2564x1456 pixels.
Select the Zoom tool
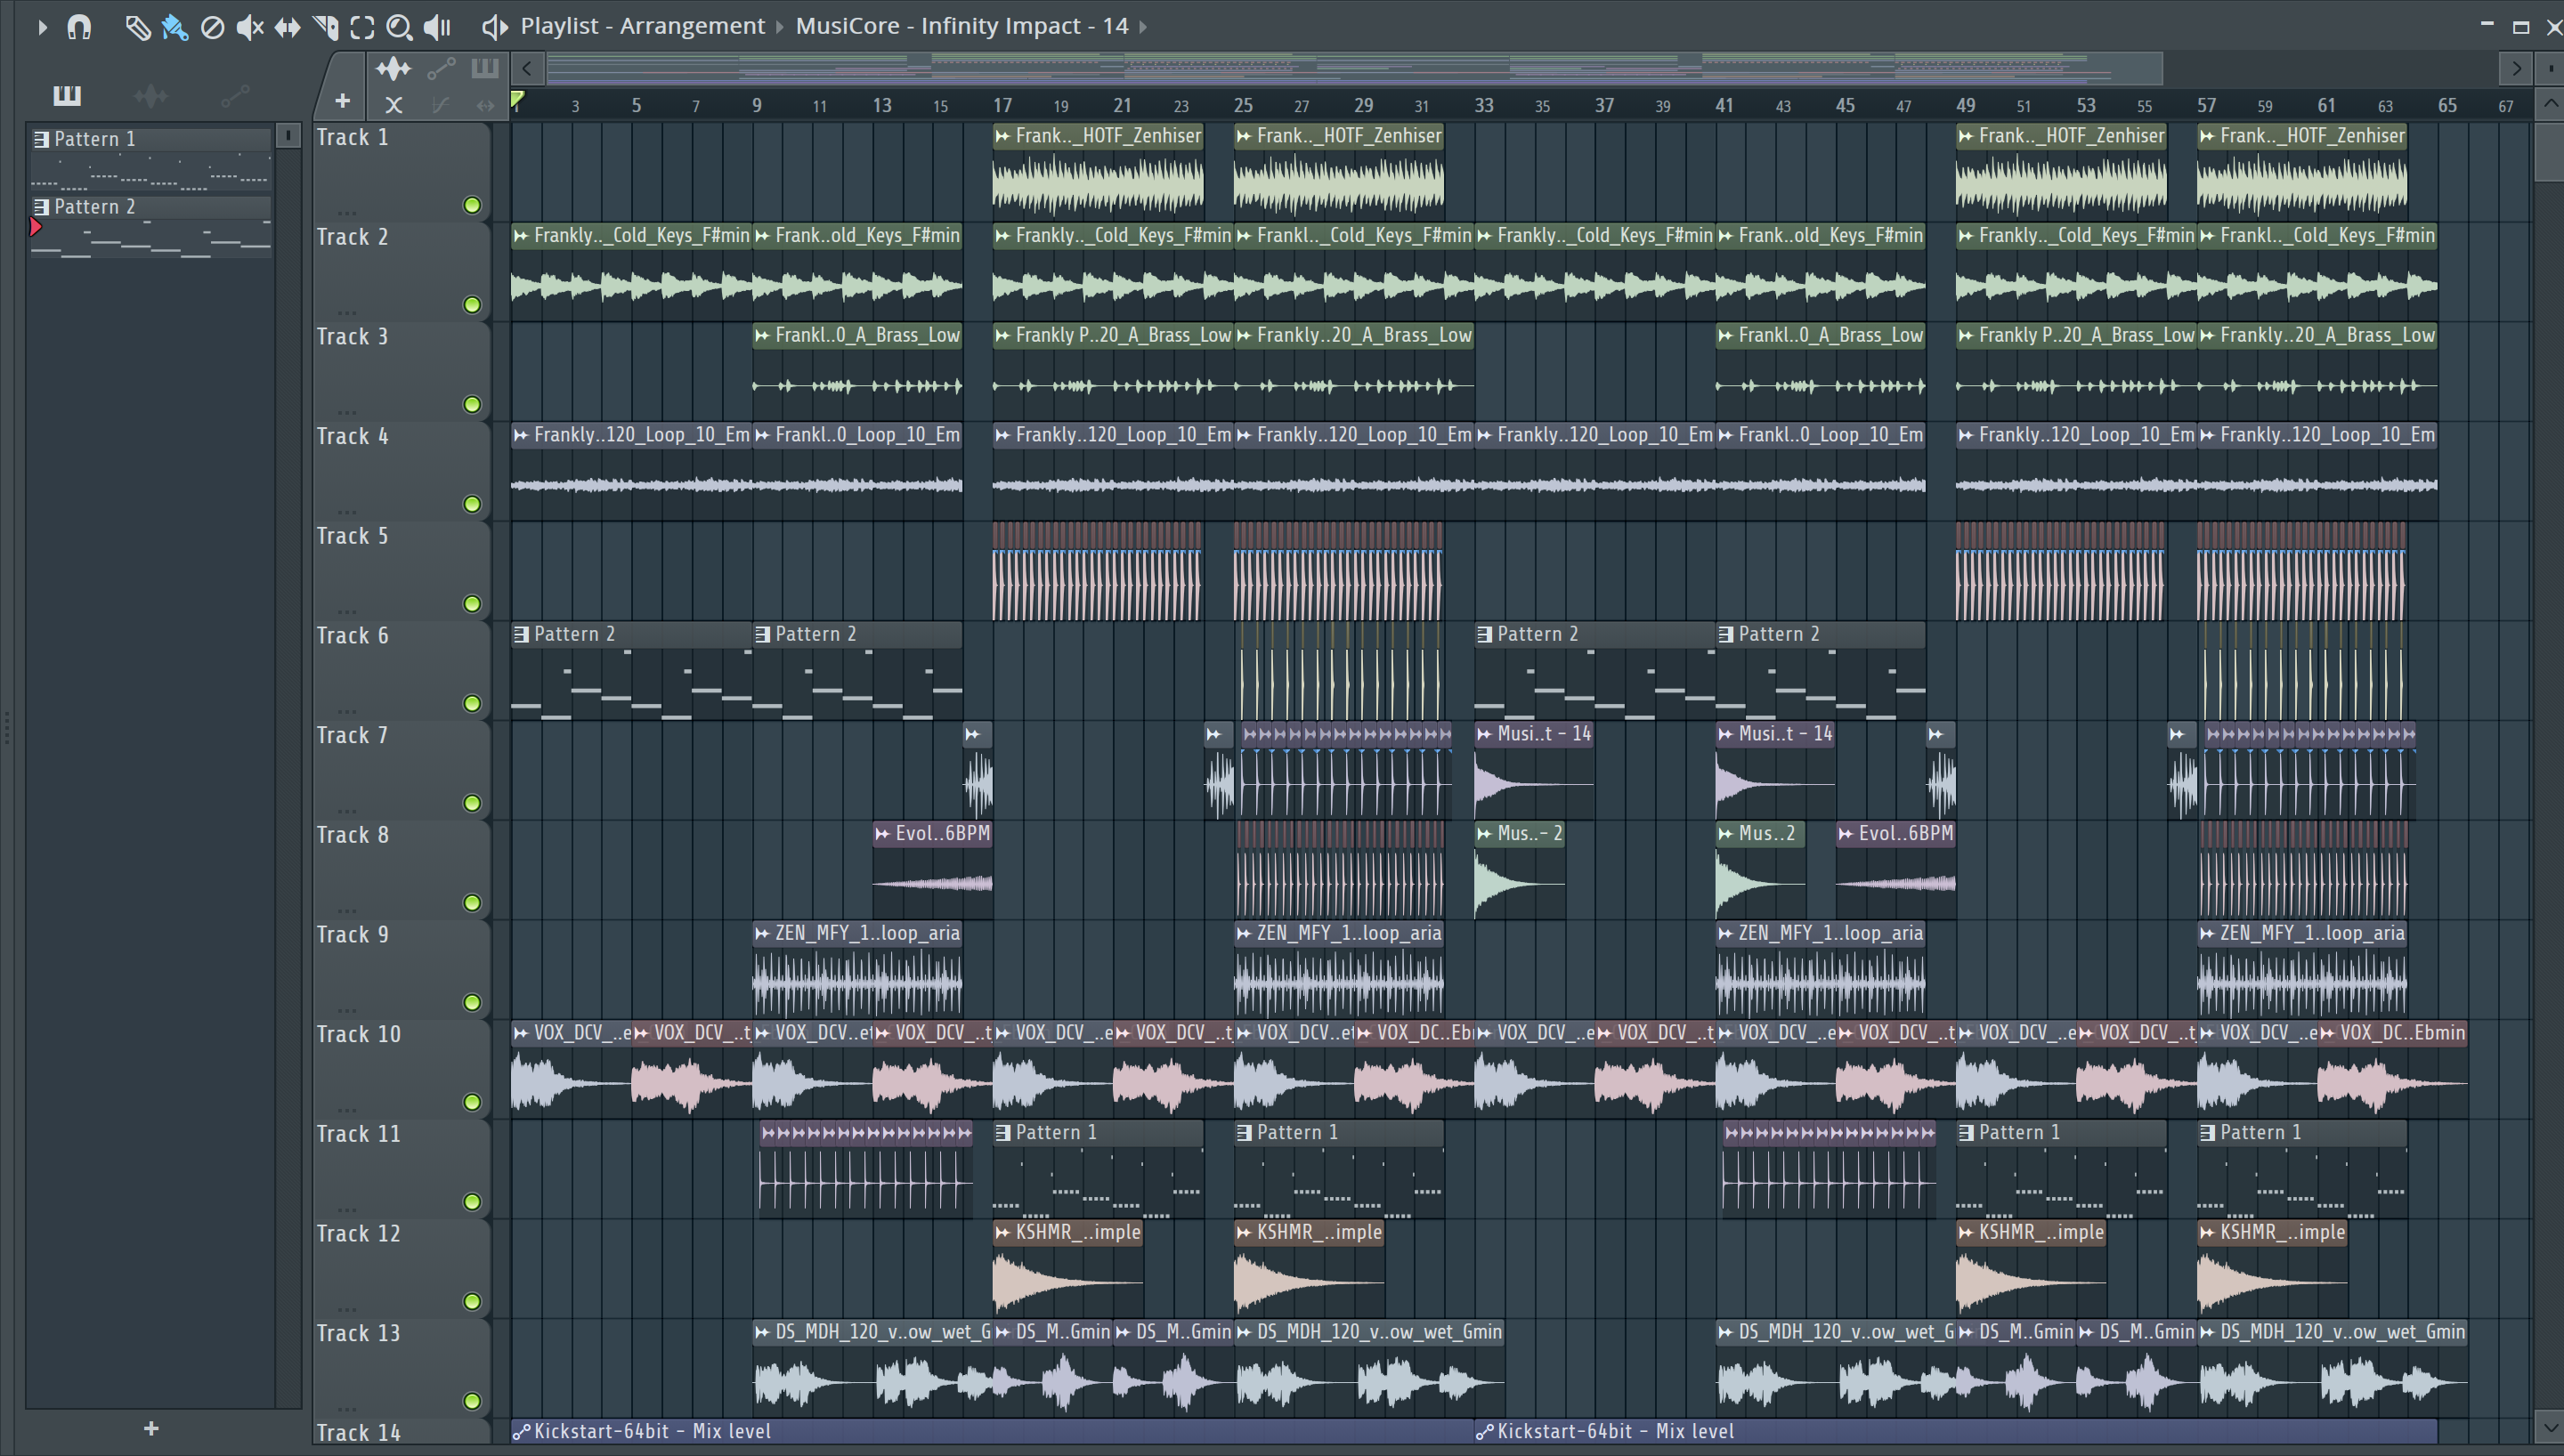pyautogui.click(x=399, y=27)
